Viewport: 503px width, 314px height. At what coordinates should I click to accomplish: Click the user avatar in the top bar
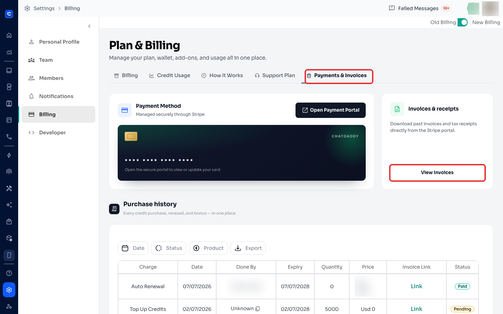[x=490, y=8]
